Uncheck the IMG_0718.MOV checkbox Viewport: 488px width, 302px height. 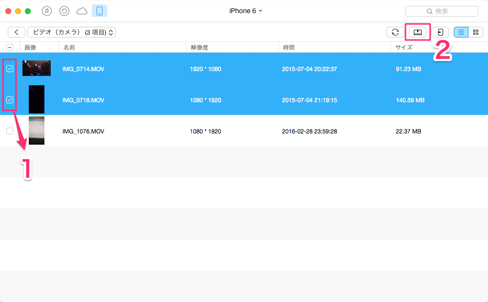[x=10, y=100]
